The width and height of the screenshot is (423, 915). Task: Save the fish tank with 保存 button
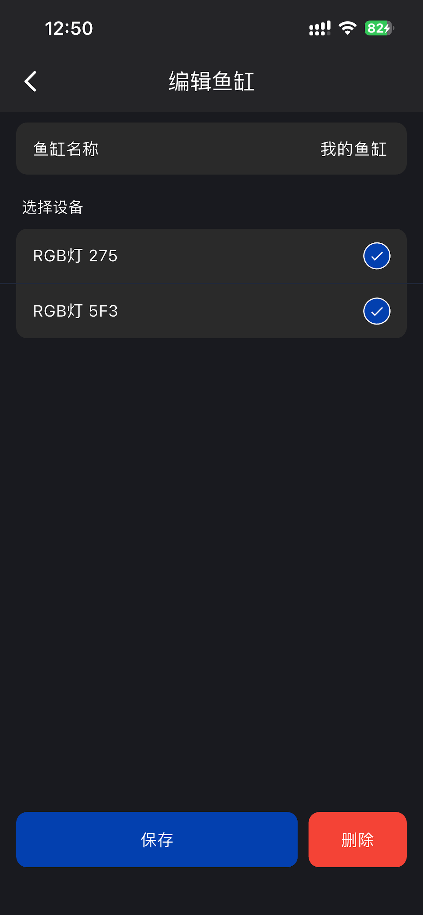point(157,840)
